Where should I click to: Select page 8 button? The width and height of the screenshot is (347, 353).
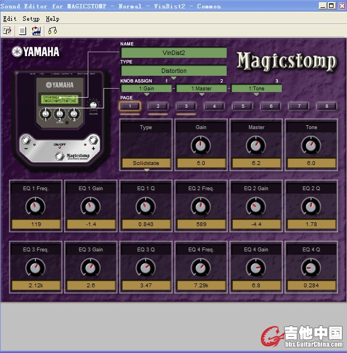click(327, 106)
